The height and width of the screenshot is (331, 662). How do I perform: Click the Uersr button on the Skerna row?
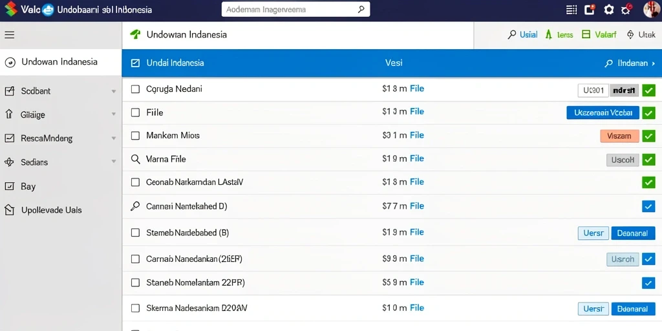point(593,308)
